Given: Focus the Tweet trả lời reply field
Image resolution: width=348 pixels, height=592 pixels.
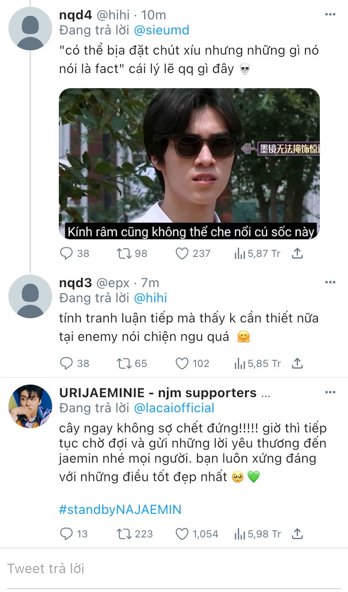Looking at the screenshot, I should pos(174,568).
